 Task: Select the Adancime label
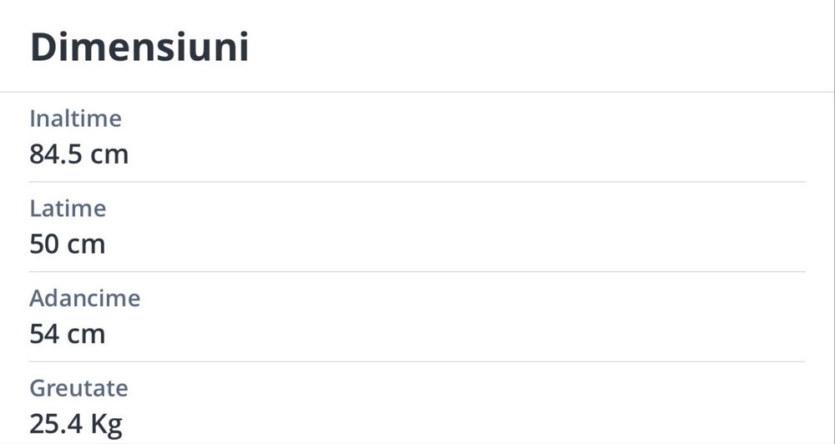(x=84, y=298)
